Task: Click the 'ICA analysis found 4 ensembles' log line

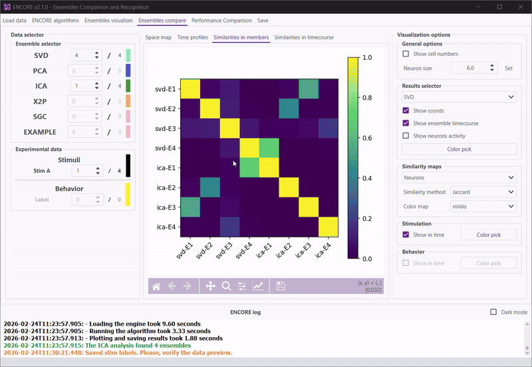Action: [97, 345]
